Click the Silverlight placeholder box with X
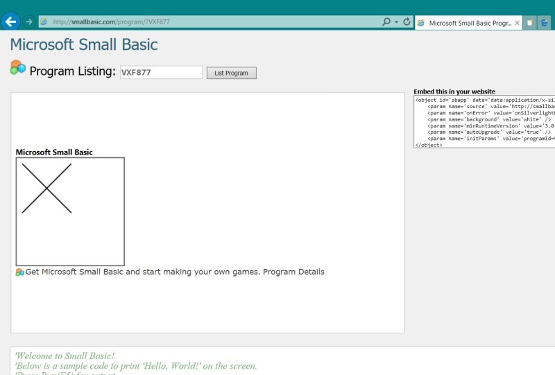 70,211
